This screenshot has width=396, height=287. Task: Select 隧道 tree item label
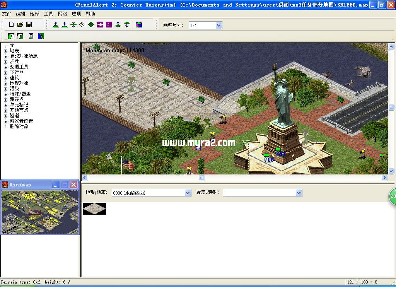14,115
